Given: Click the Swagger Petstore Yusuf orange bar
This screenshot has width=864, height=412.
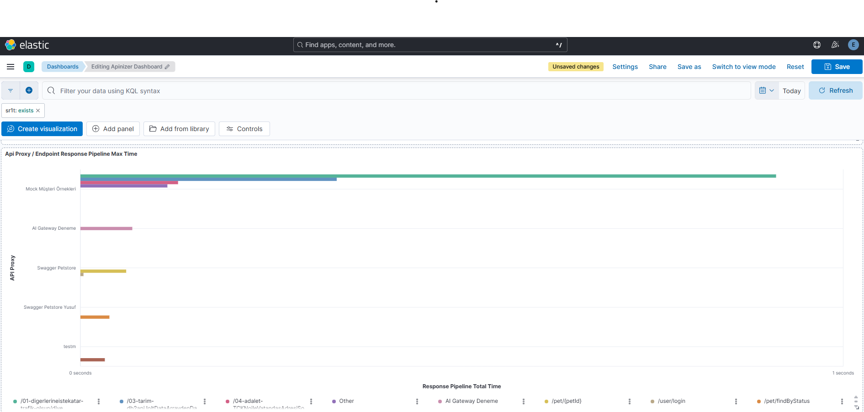Looking at the screenshot, I should [x=95, y=317].
